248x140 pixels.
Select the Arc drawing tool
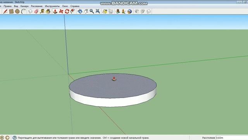click(x=23, y=11)
